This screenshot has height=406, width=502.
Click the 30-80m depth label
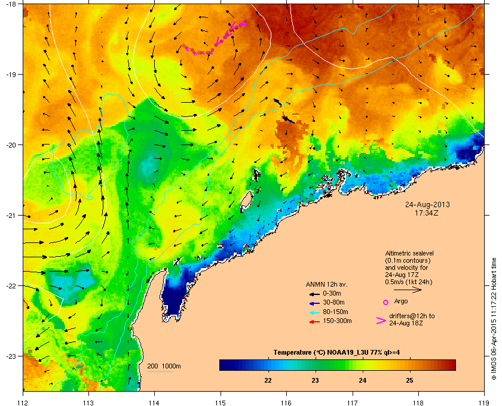(333, 302)
